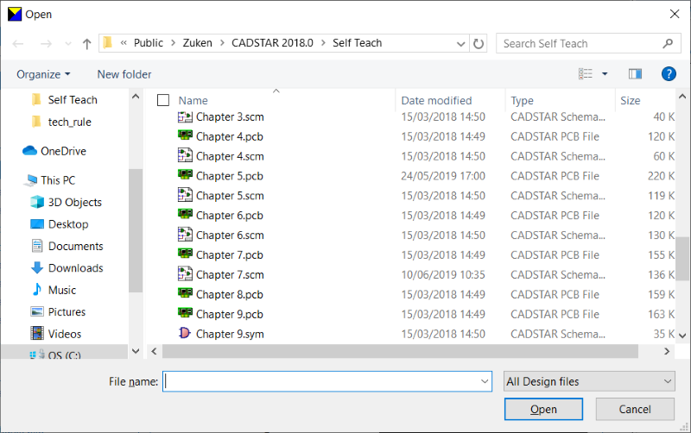Sort files by the Type column
Screen dimensions: 691x433
tap(523, 101)
